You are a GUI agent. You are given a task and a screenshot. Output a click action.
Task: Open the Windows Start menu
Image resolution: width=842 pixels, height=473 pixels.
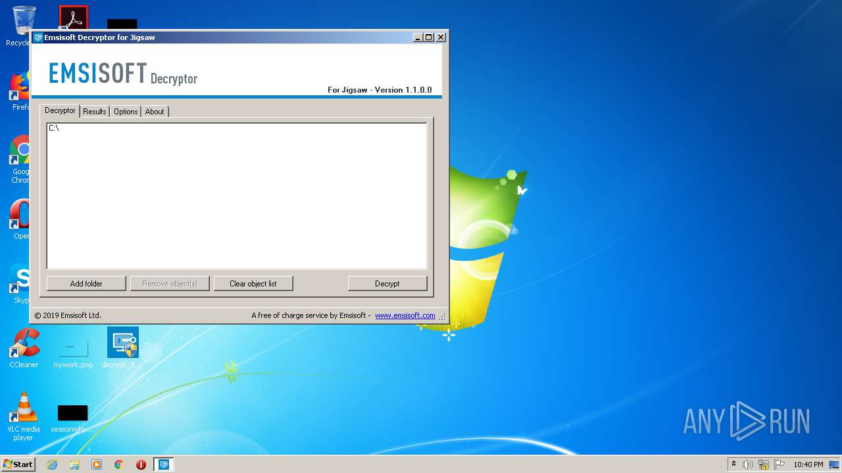tap(18, 464)
